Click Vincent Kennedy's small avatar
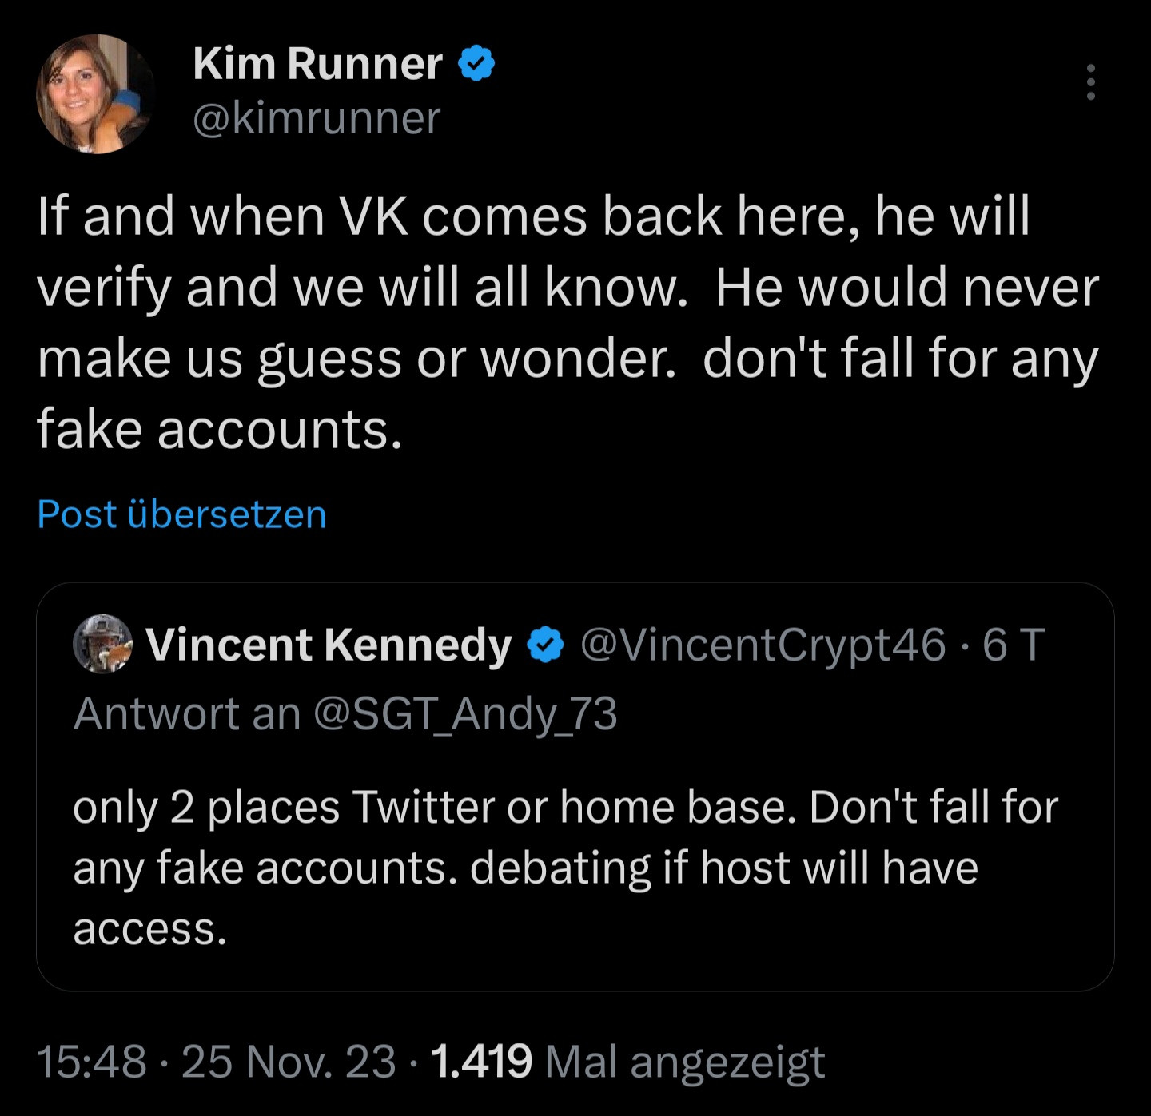Screen dimensions: 1151x1116 click(x=102, y=644)
